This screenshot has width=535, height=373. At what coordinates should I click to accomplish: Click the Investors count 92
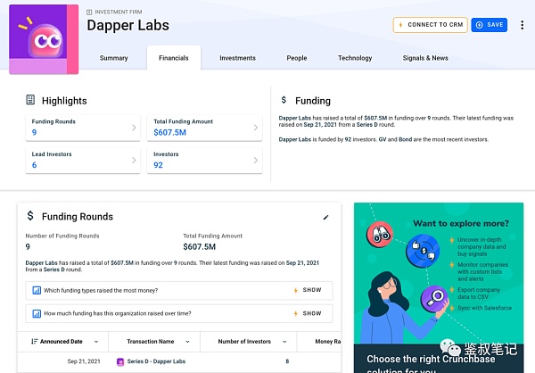click(159, 165)
